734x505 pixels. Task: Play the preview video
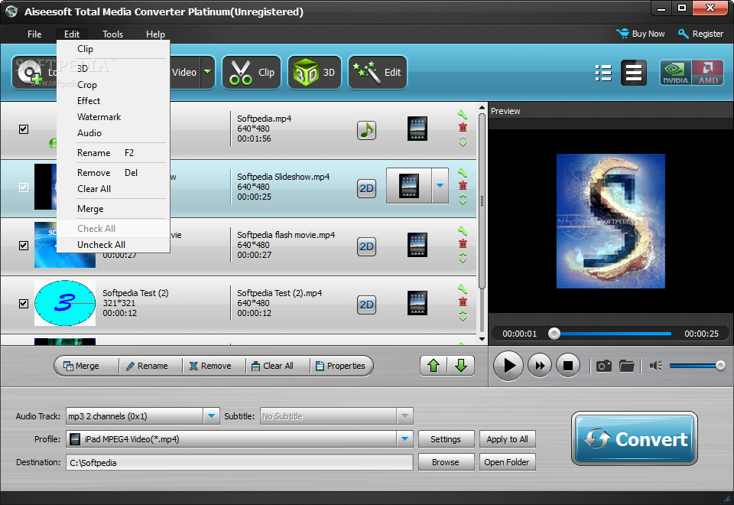[x=508, y=366]
